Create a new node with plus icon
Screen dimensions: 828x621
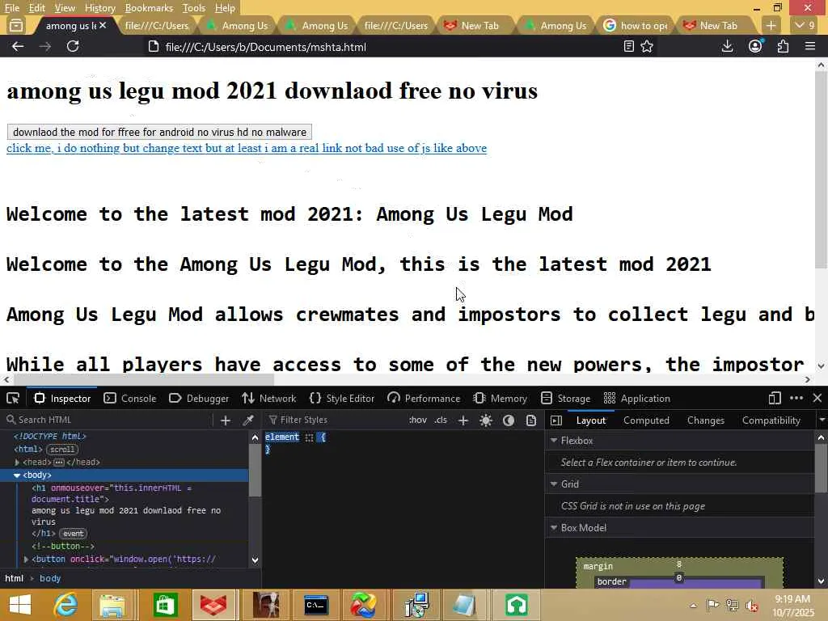click(x=226, y=420)
